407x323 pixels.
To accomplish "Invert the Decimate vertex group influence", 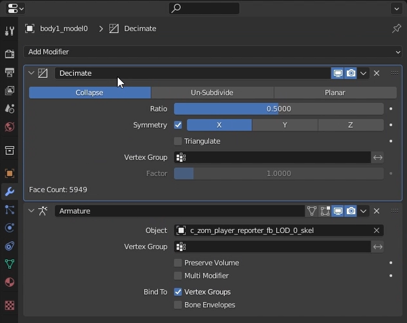I will 378,157.
